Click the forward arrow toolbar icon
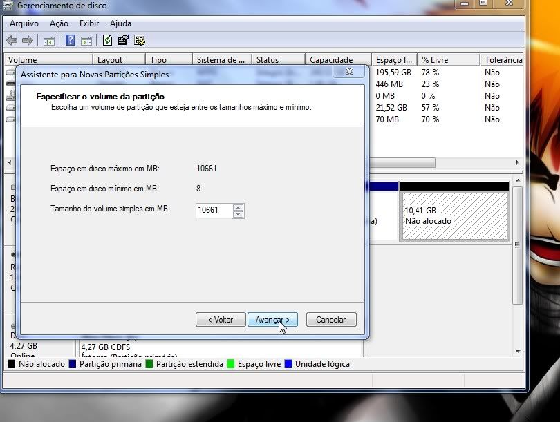This screenshot has width=560, height=422. (x=28, y=40)
